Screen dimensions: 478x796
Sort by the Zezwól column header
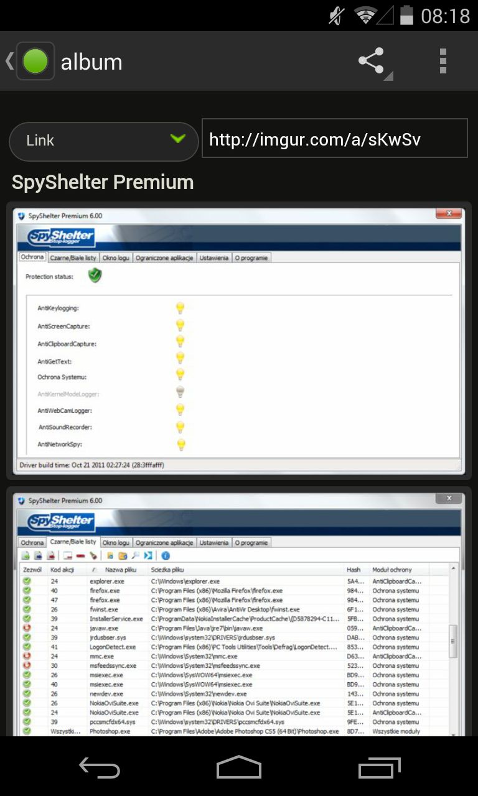33,570
